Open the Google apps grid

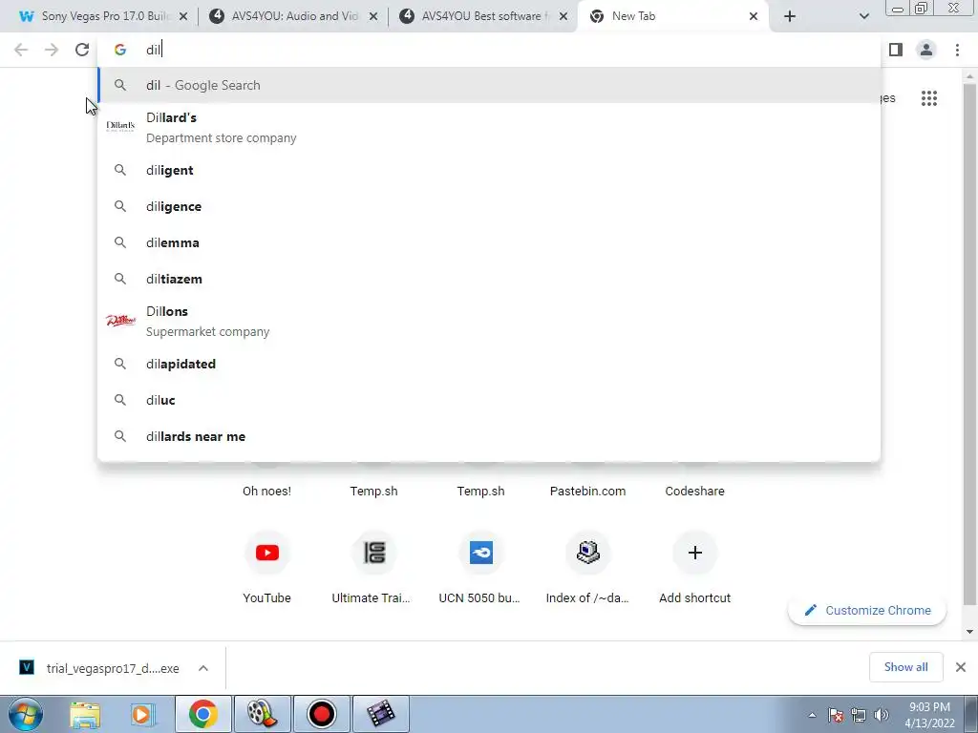(929, 98)
